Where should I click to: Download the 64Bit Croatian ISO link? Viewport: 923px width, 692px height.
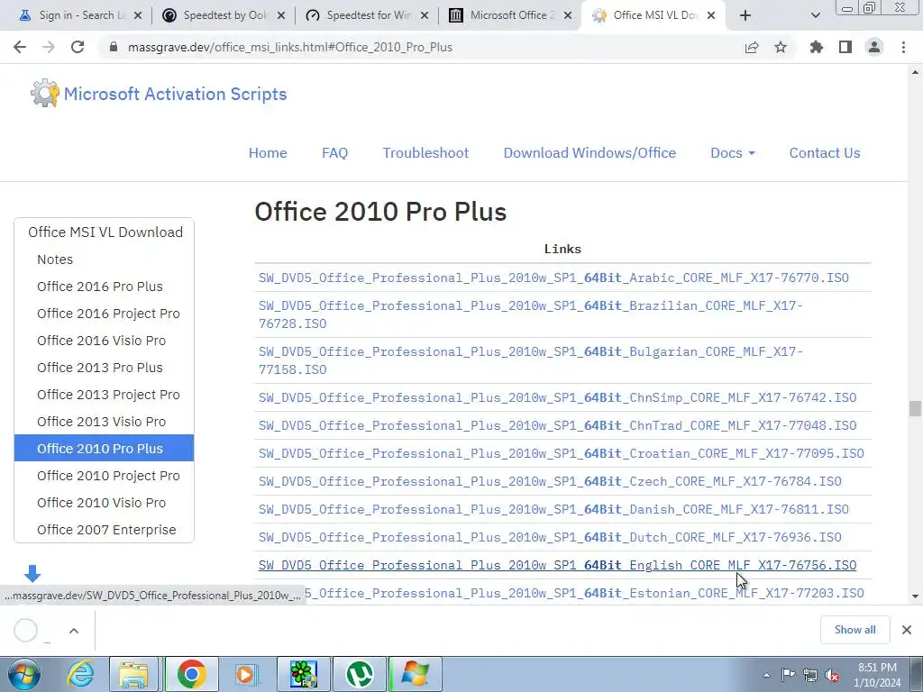(561, 453)
